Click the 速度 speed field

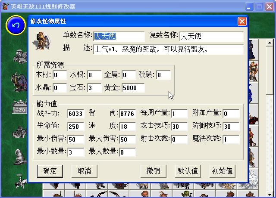click(x=128, y=127)
